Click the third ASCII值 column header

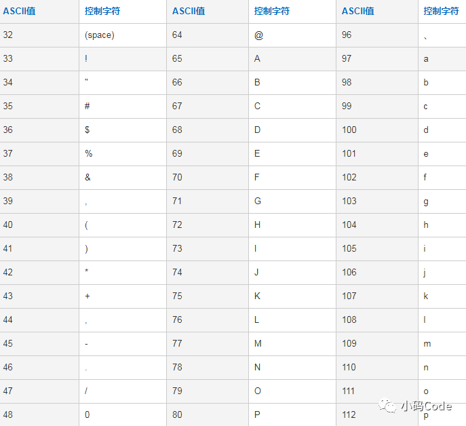click(x=358, y=11)
